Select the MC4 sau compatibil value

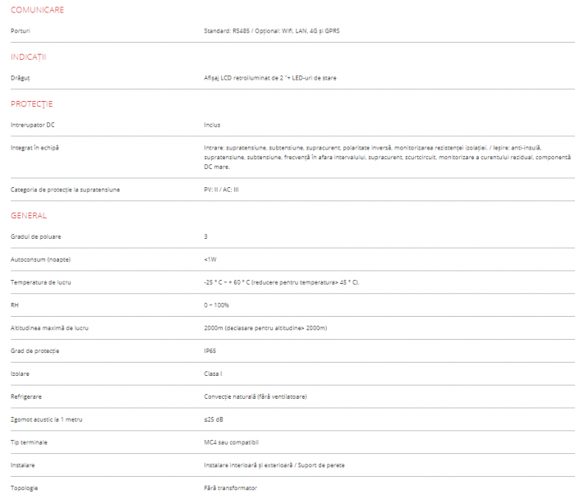coord(232,442)
